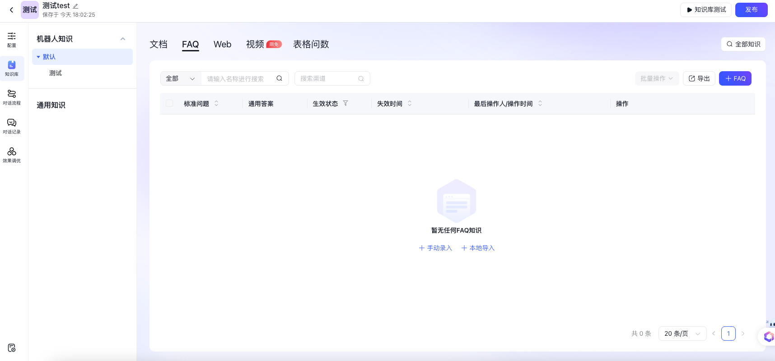This screenshot has width=775, height=361.
Task: Collapse the 默认 tree folder
Action: 38,57
